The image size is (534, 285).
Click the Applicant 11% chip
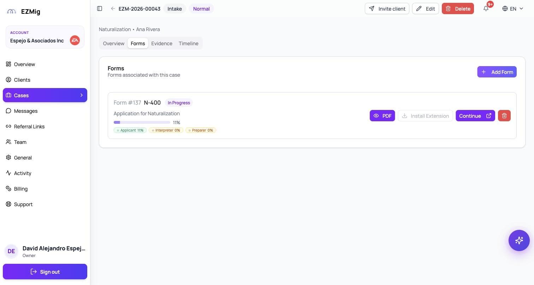click(130, 130)
